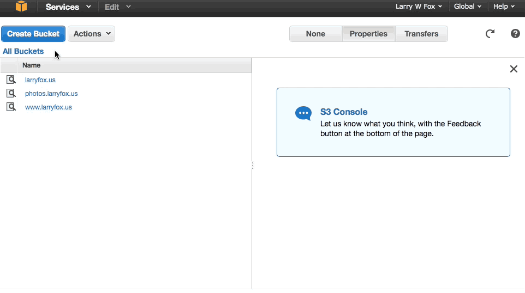Open the Larry W Fox account menu
The width and height of the screenshot is (525, 293).
click(418, 7)
